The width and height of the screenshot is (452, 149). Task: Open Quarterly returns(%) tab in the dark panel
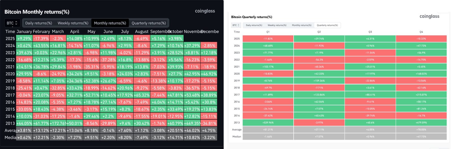pos(149,23)
